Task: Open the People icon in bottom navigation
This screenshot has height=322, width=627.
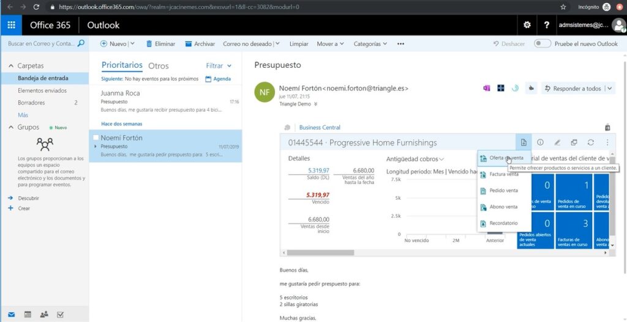Action: point(44,314)
